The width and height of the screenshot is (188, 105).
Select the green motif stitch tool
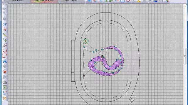(5, 40)
